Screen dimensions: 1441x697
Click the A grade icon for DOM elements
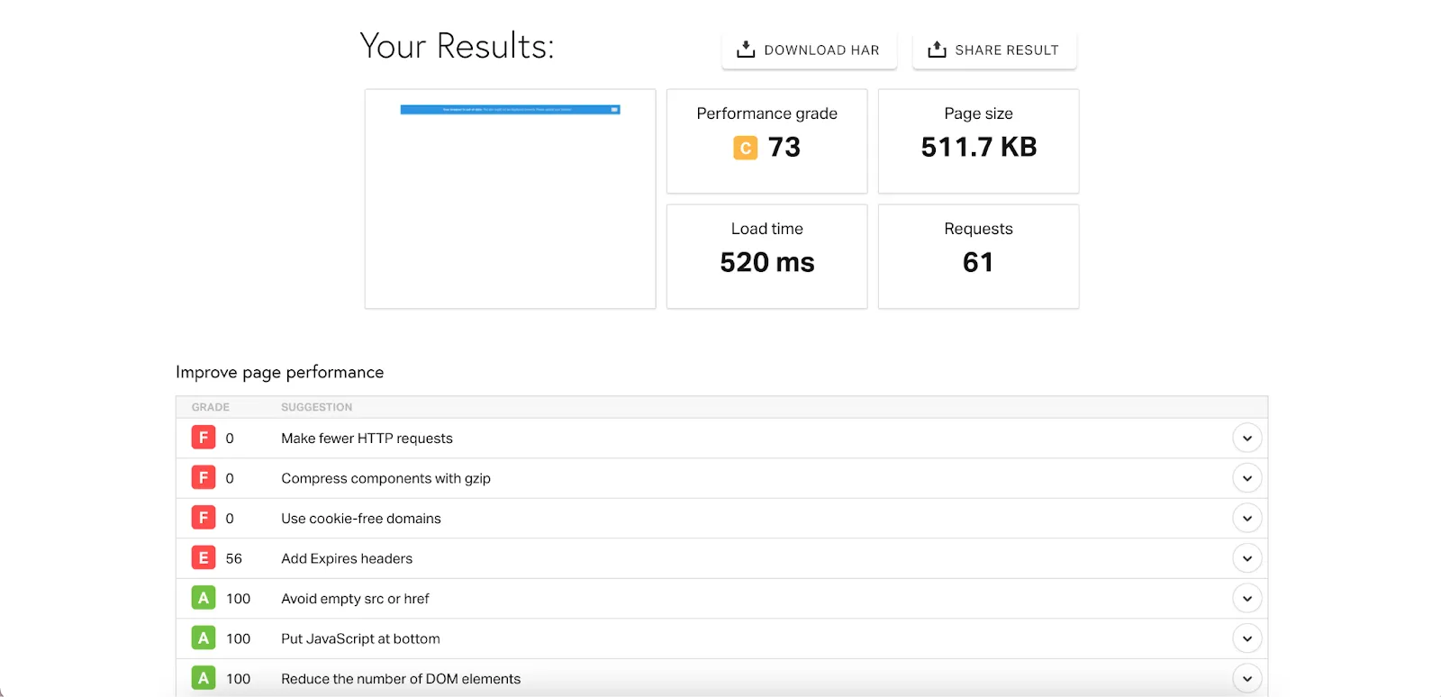click(x=204, y=678)
